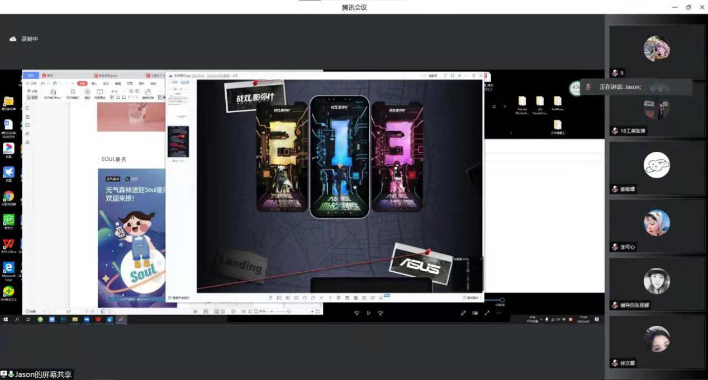Open the comments panel icon in WPS sidebar
Viewport: 708px width, 380px height.
click(27, 125)
